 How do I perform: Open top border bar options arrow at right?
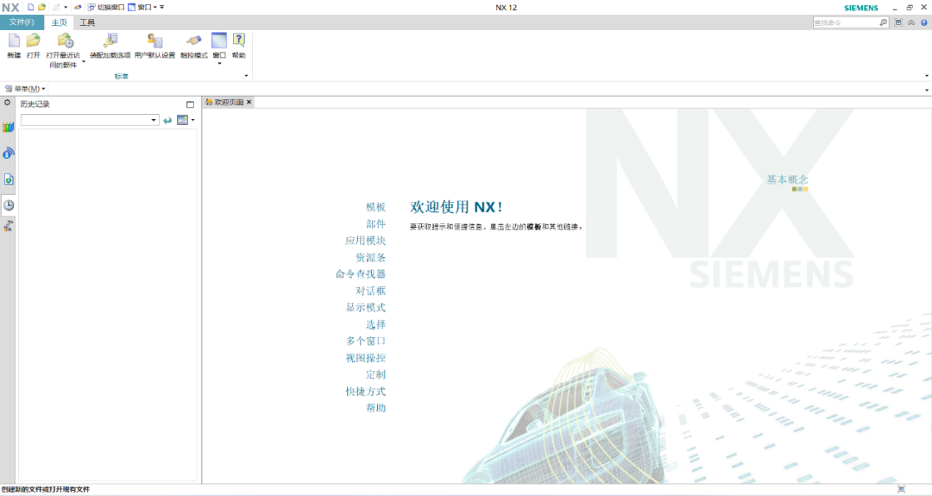[x=927, y=90]
